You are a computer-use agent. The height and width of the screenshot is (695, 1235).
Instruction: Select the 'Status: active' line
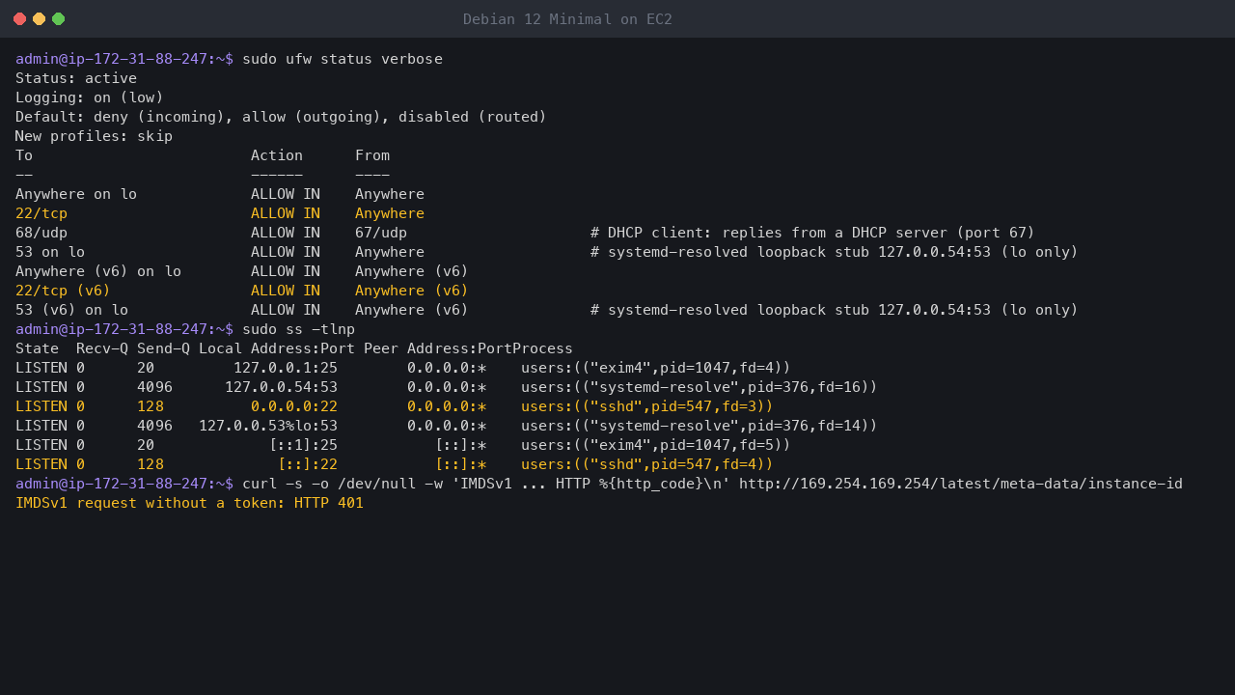76,78
